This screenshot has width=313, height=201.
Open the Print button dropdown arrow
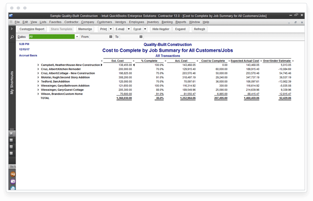click(111, 29)
